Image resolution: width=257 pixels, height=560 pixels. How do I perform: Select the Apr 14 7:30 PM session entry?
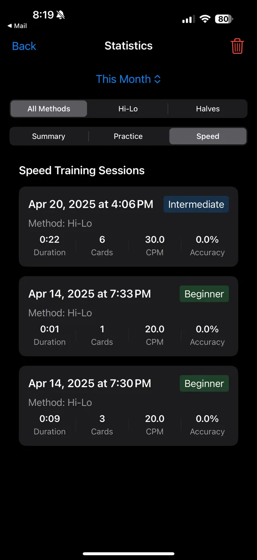tap(128, 406)
